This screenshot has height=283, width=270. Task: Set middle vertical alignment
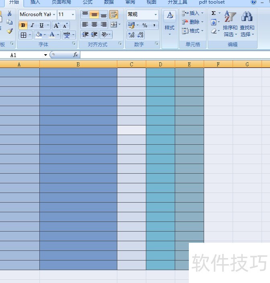pyautogui.click(x=94, y=14)
